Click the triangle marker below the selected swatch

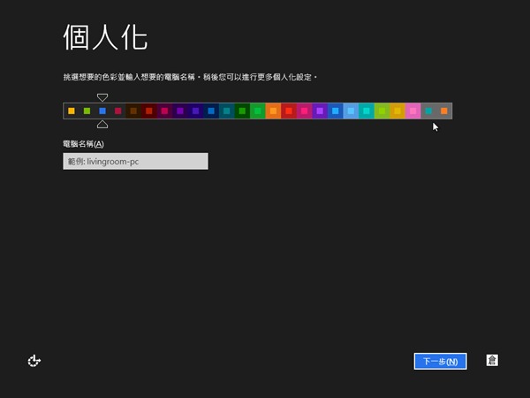tap(102, 125)
